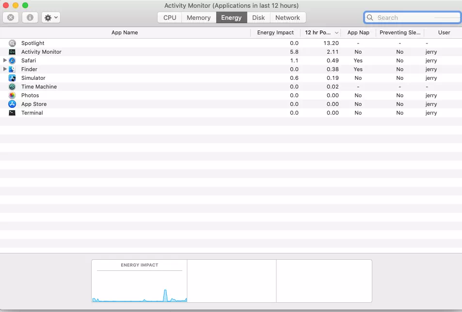
Task: Select the Terminal row name
Action: (32, 113)
